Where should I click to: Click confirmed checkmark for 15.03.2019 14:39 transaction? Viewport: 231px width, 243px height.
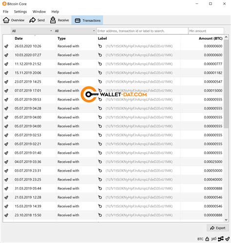point(6,206)
